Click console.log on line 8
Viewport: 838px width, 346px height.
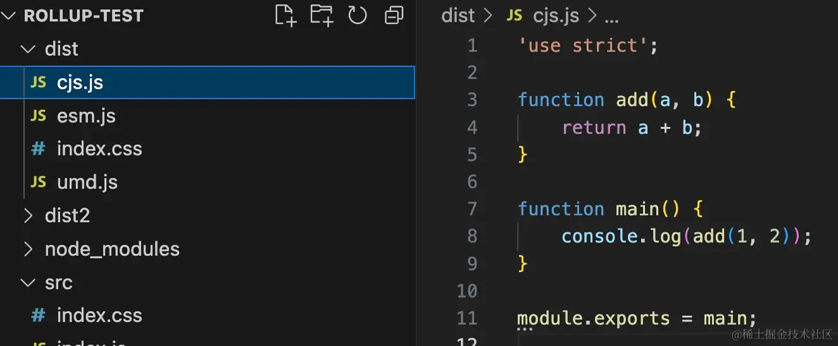621,236
